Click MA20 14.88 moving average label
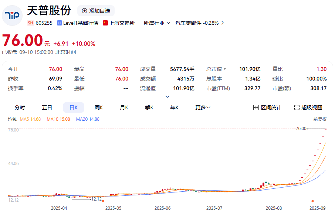This screenshot has width=335, height=212. pos(88,119)
